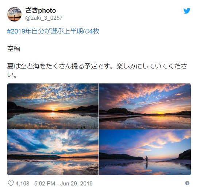This screenshot has height=188, width=197.
Task: Click the tweet text starting with 夏は空と海
Action: 97,70
